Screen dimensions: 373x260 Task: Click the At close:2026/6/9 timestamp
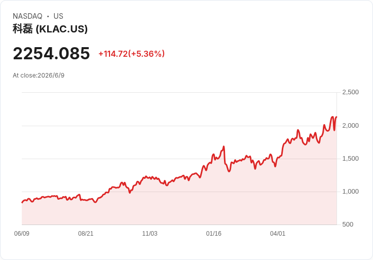pos(39,76)
